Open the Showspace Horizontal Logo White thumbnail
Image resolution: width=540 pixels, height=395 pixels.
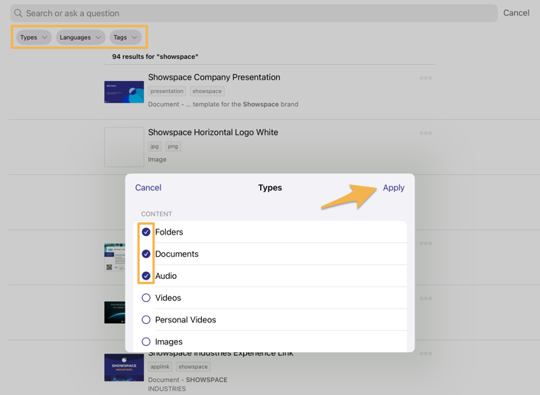point(124,147)
